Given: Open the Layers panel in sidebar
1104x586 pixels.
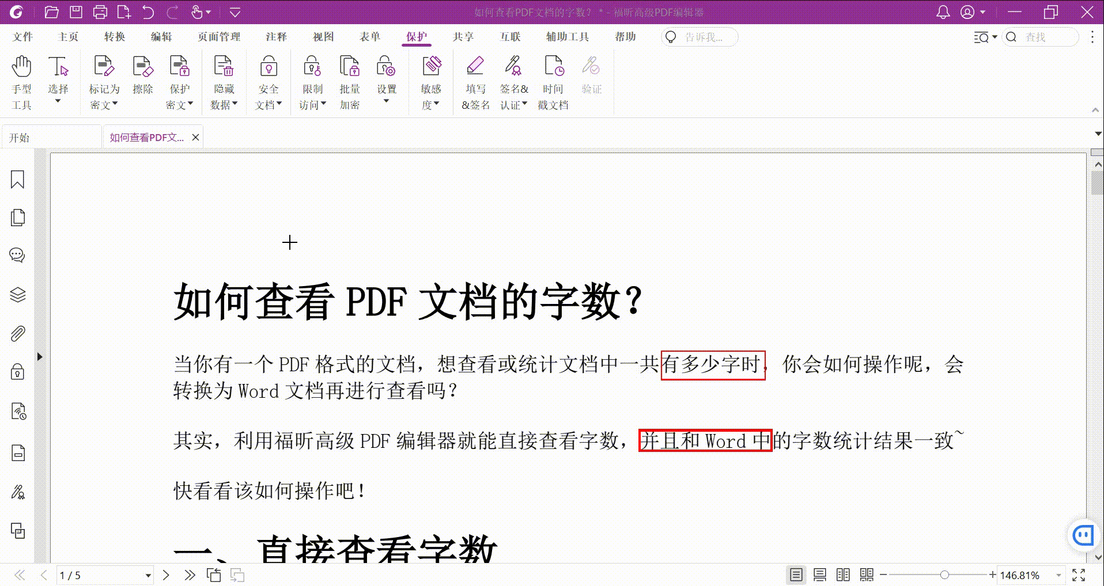Looking at the screenshot, I should click(18, 295).
